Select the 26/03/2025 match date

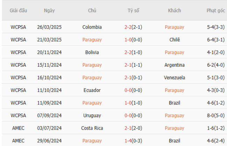pos(49,27)
